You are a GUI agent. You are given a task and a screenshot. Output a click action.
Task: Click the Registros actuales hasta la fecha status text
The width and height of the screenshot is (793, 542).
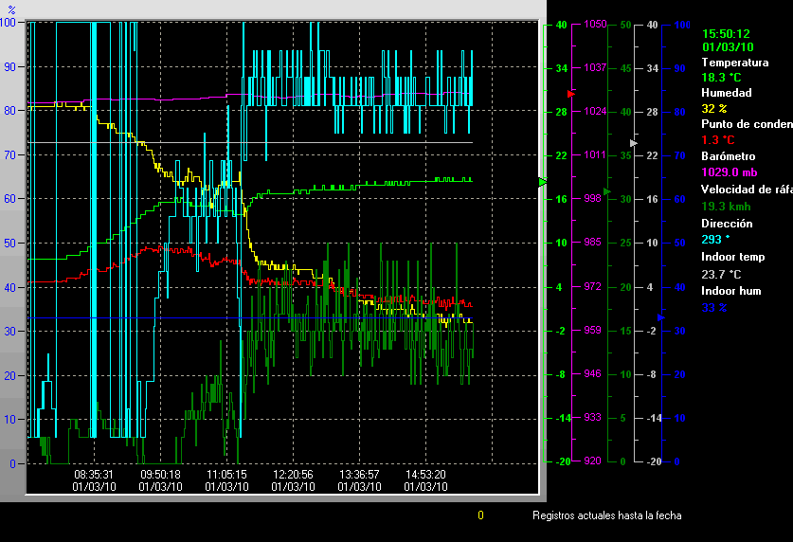pyautogui.click(x=606, y=515)
